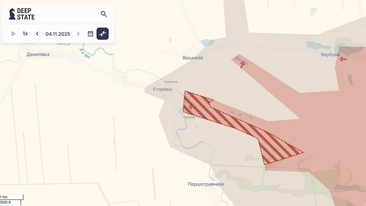Click red arrow in striped zone near Привілля
This screenshot has width=366, height=206.
(x=192, y=107)
